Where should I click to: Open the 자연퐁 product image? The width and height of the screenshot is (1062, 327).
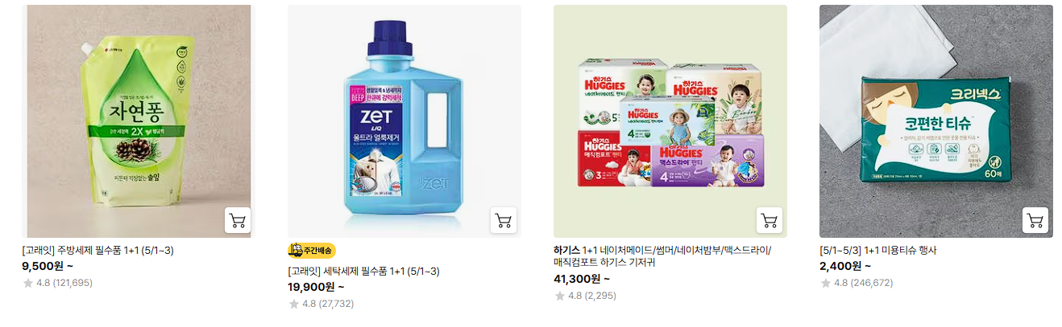click(x=139, y=121)
